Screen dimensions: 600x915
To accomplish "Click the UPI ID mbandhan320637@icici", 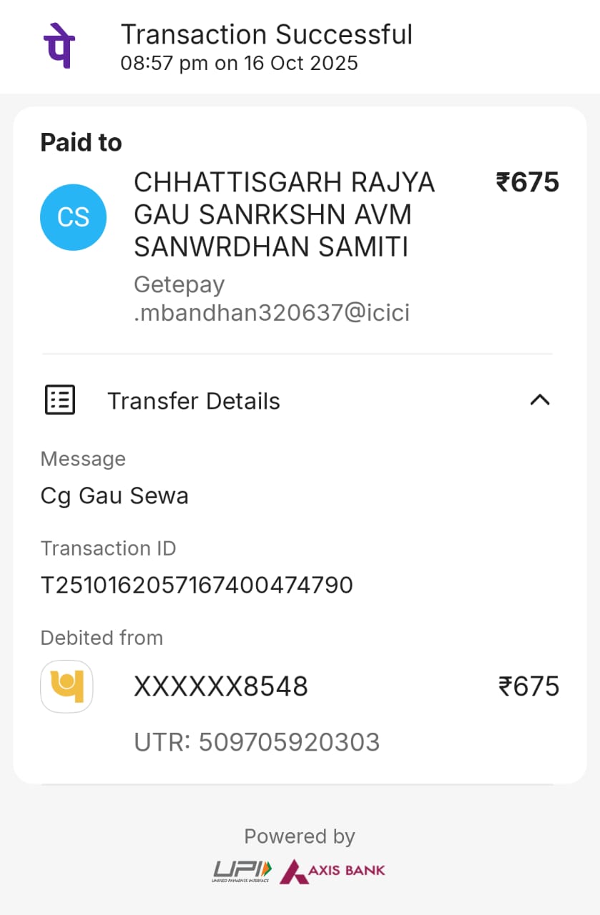I will pyautogui.click(x=272, y=313).
